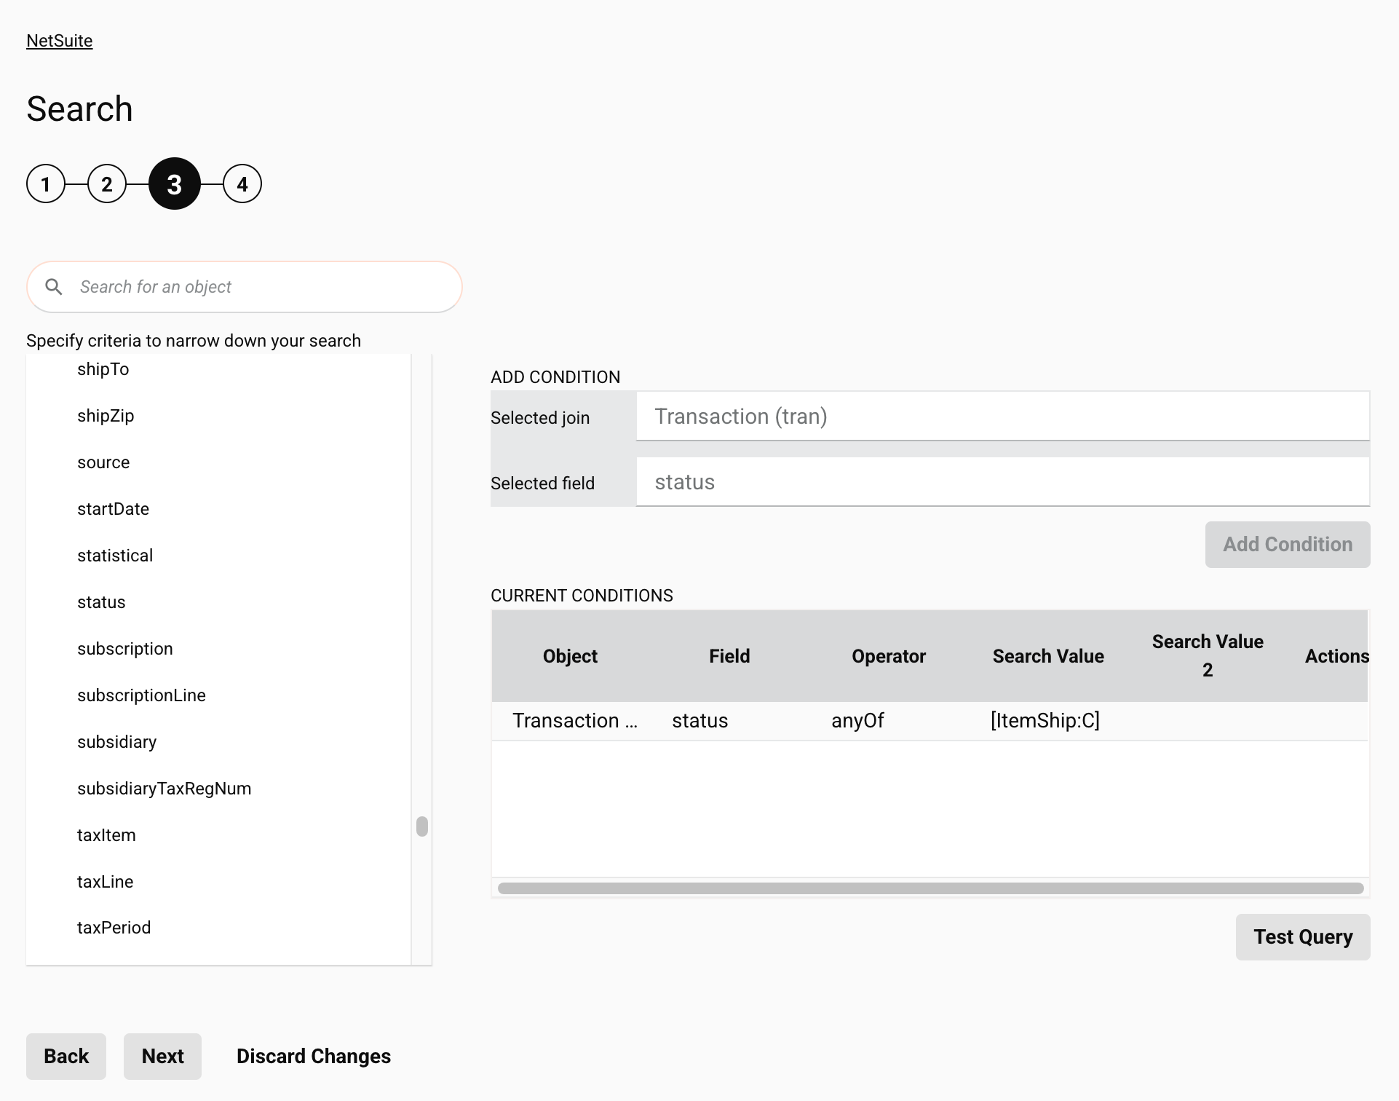The height and width of the screenshot is (1101, 1399).
Task: Discard Changes to the search
Action: pos(313,1056)
